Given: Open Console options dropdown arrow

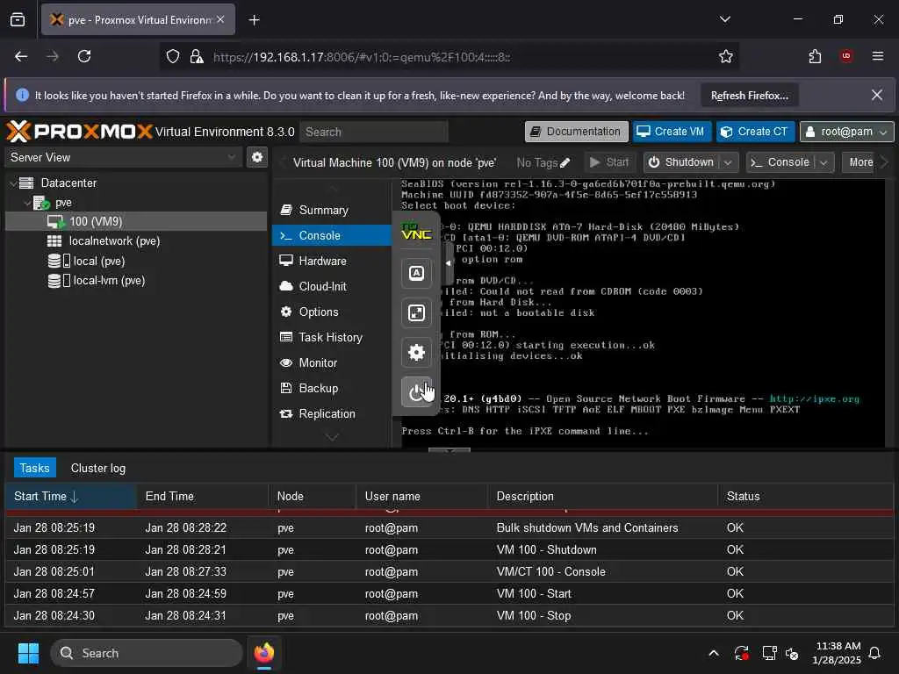Looking at the screenshot, I should (x=823, y=162).
